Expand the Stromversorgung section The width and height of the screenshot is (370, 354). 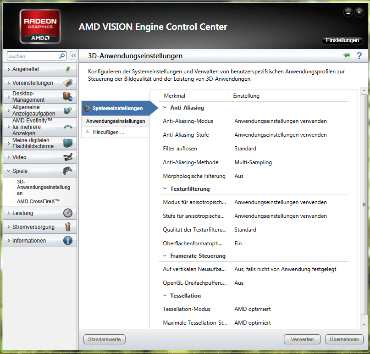[x=9, y=227]
